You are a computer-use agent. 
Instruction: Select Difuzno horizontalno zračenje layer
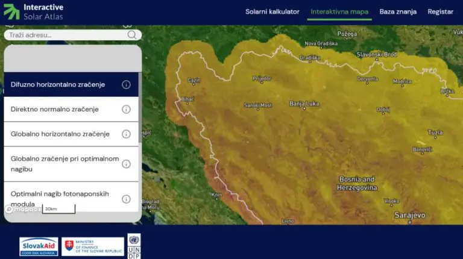click(71, 85)
